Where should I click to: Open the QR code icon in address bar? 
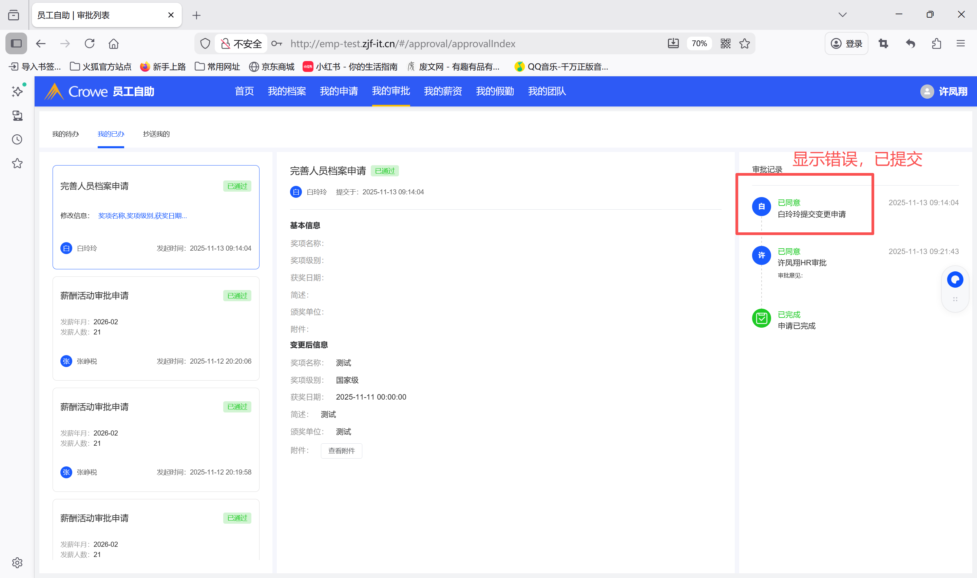pyautogui.click(x=725, y=44)
